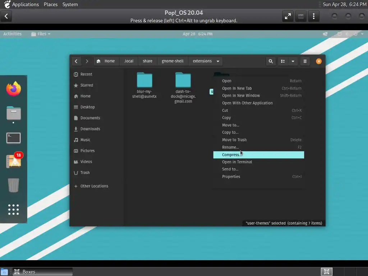Open Recent in sidebar
The height and width of the screenshot is (276, 368).
point(97,74)
